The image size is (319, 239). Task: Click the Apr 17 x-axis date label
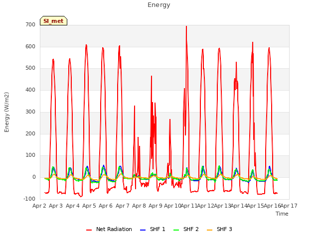coord(289,206)
